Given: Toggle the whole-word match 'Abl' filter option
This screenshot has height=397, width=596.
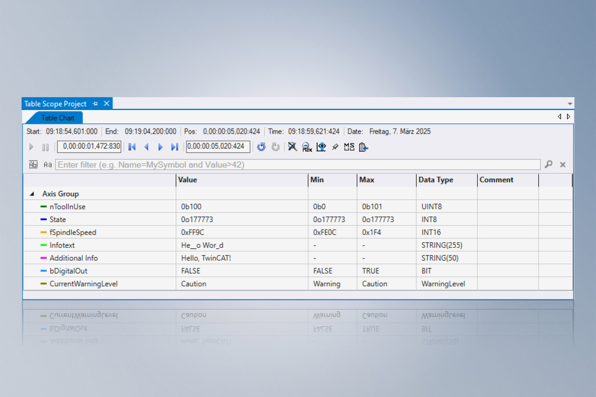Looking at the screenshot, I should (x=33, y=165).
